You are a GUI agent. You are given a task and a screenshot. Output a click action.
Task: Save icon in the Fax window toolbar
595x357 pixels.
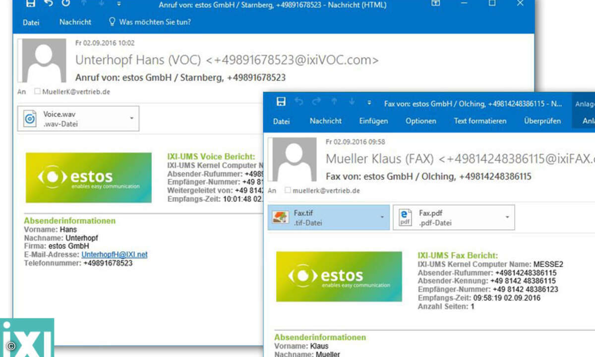click(281, 102)
